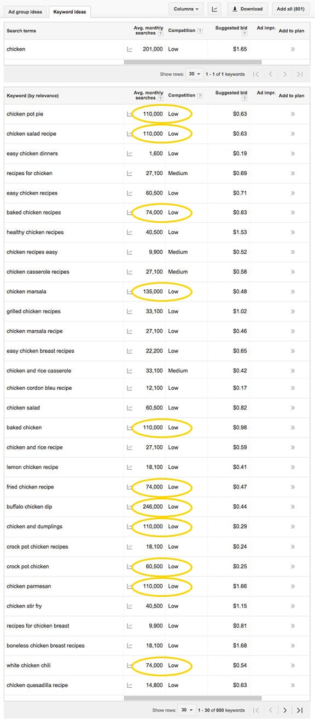Image resolution: width=315 pixels, height=719 pixels.
Task: Click the chart view icon button in toolbar
Action: click(214, 9)
